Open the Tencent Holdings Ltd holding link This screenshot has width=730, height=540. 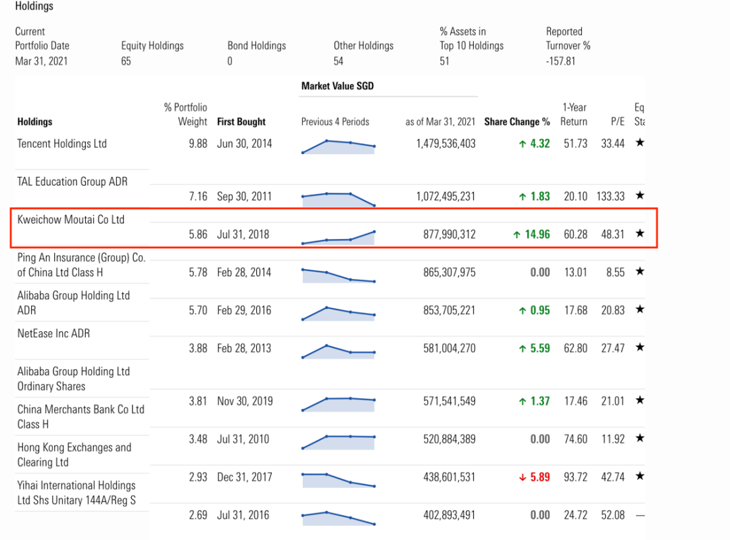pyautogui.click(x=62, y=143)
